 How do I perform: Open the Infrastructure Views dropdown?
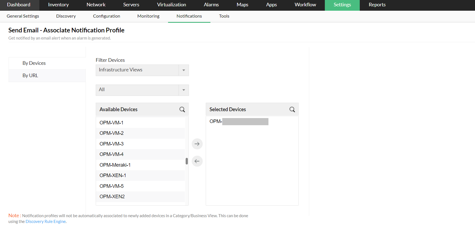[x=142, y=70]
